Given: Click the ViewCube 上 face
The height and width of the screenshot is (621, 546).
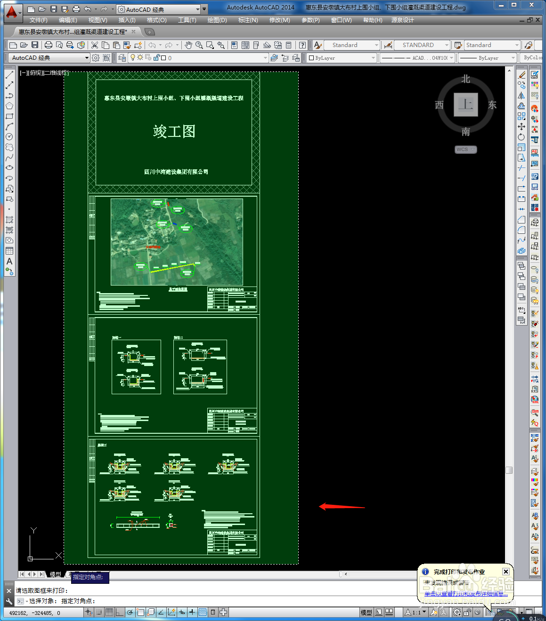Looking at the screenshot, I should (466, 104).
